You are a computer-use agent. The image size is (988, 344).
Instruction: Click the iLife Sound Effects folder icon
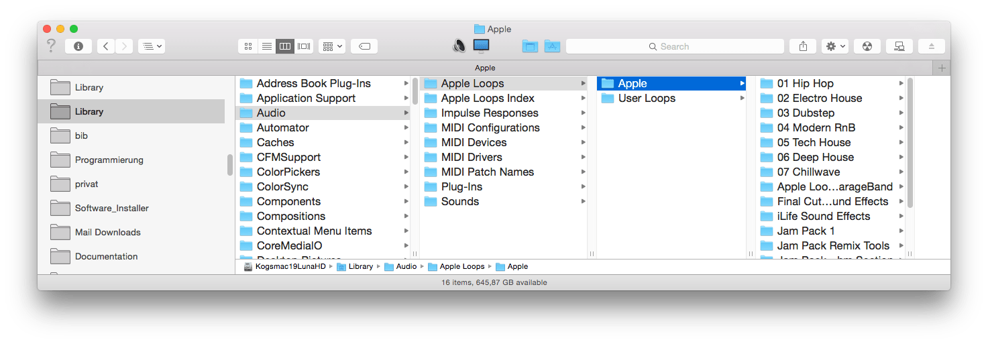point(767,216)
